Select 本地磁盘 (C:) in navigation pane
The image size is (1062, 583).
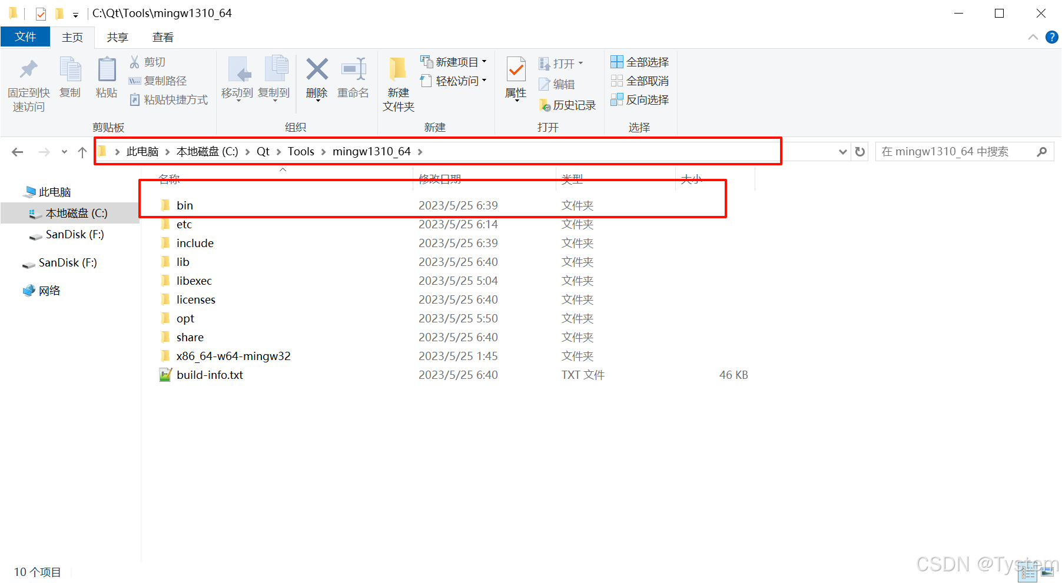pos(69,213)
